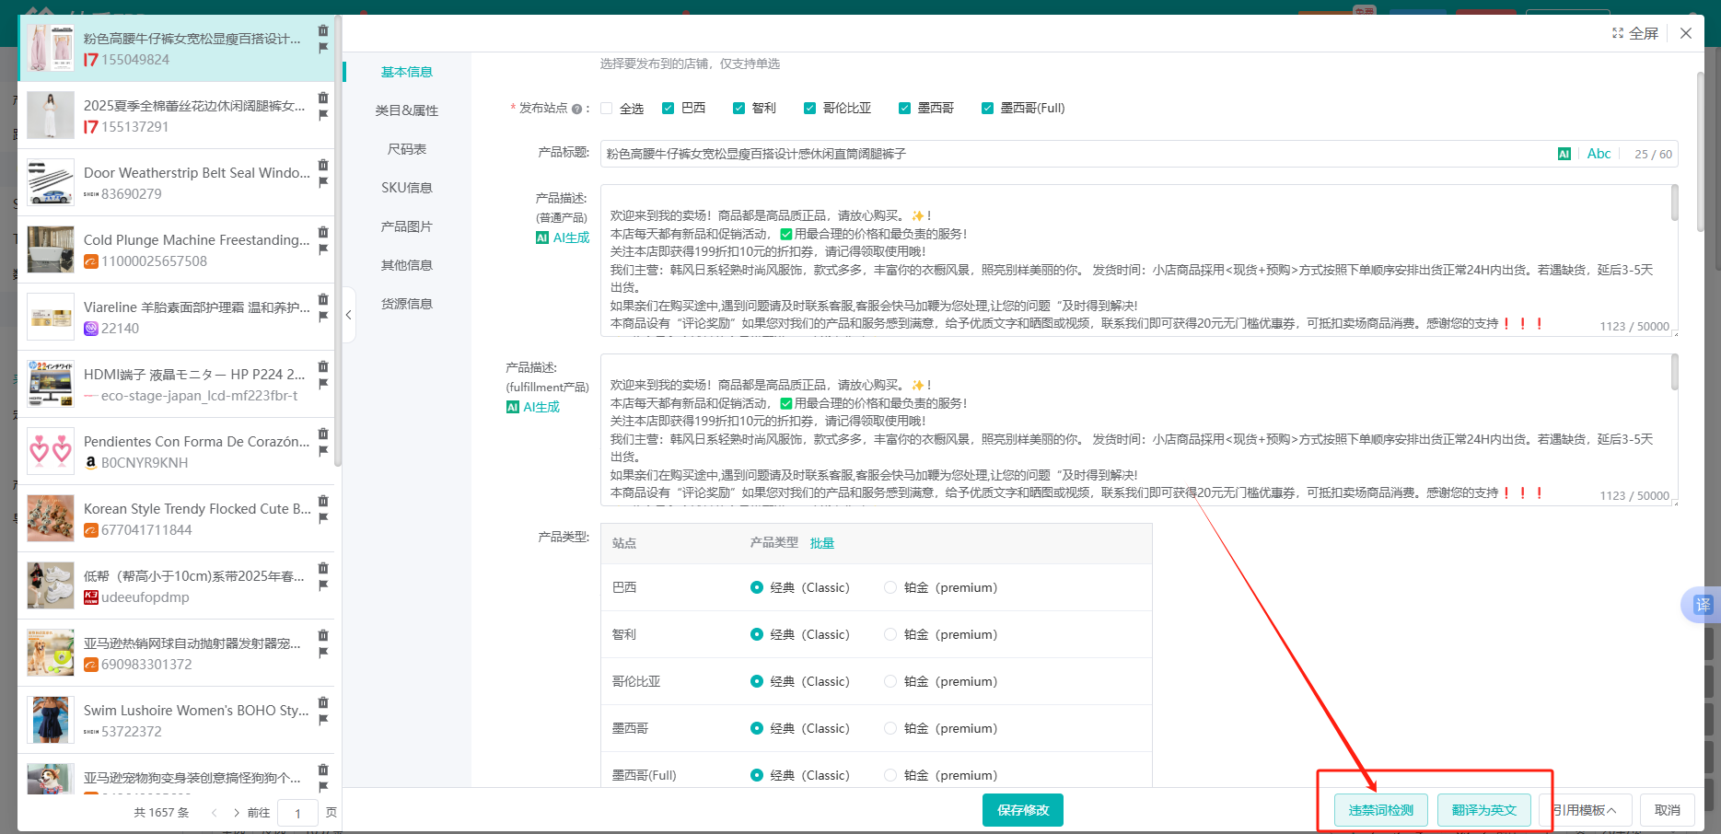Viewport: 1721px width, 834px height.
Task: Delete the Korean Style Trendy Flocked item
Action: [323, 501]
